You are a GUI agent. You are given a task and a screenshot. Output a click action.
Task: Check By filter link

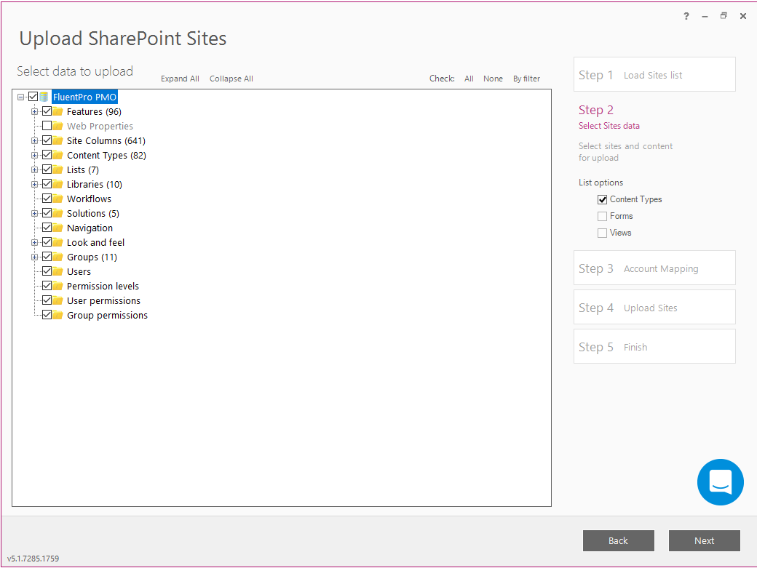point(526,79)
